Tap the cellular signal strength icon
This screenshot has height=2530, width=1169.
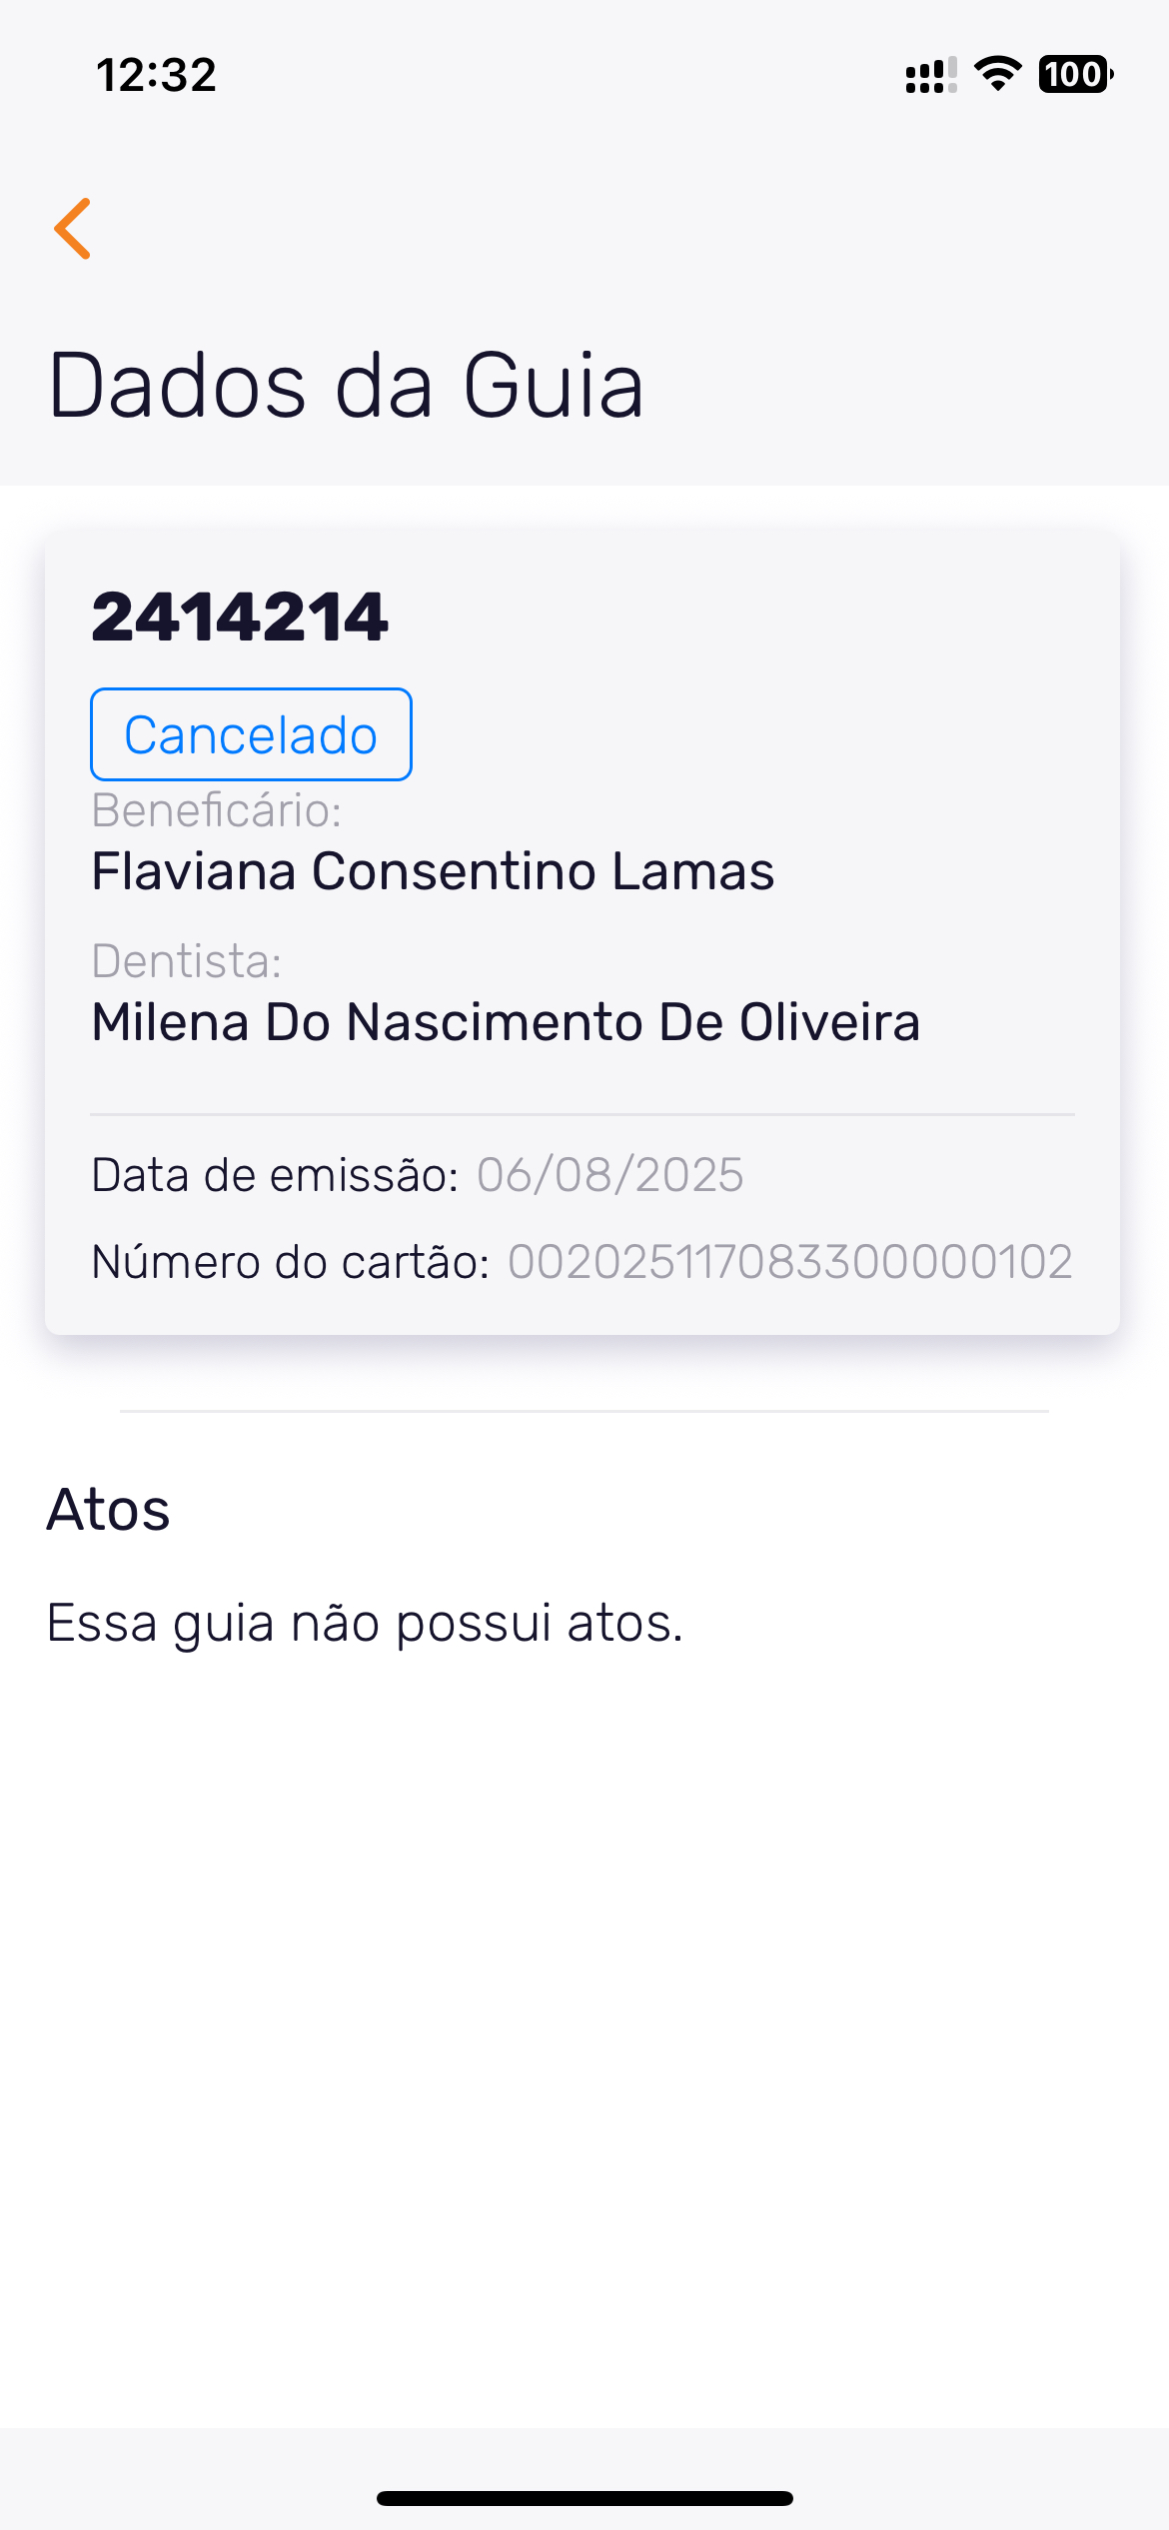coord(930,75)
